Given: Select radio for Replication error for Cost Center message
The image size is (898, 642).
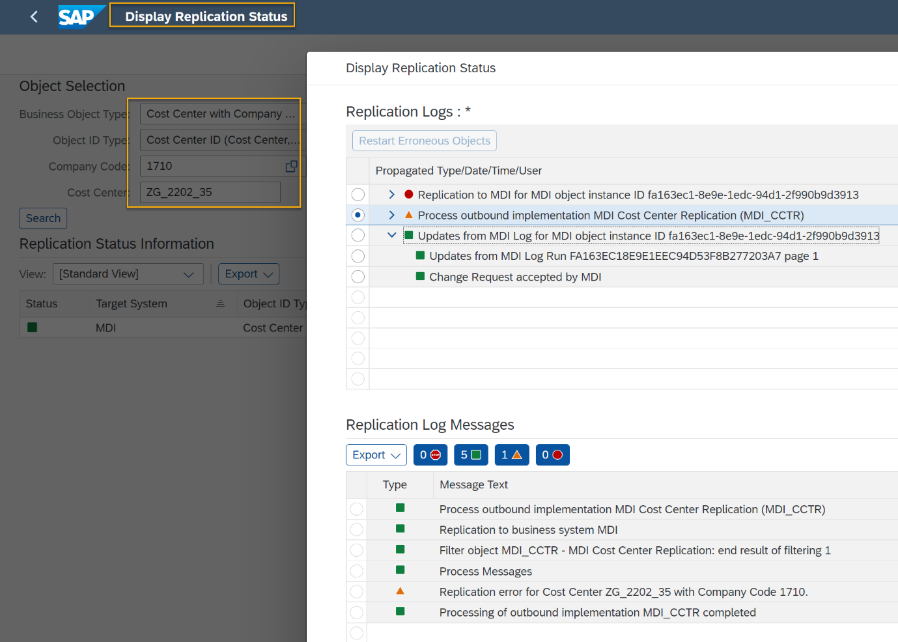Looking at the screenshot, I should click(x=357, y=591).
